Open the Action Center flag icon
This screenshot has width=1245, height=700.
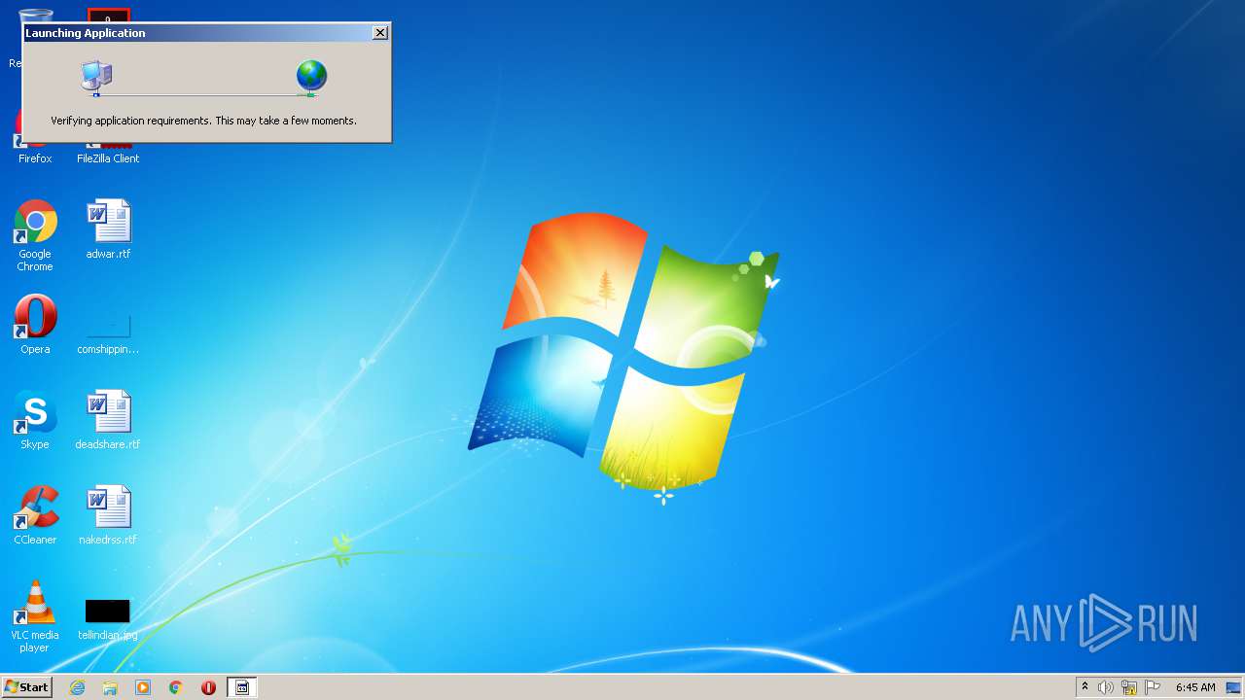1153,687
